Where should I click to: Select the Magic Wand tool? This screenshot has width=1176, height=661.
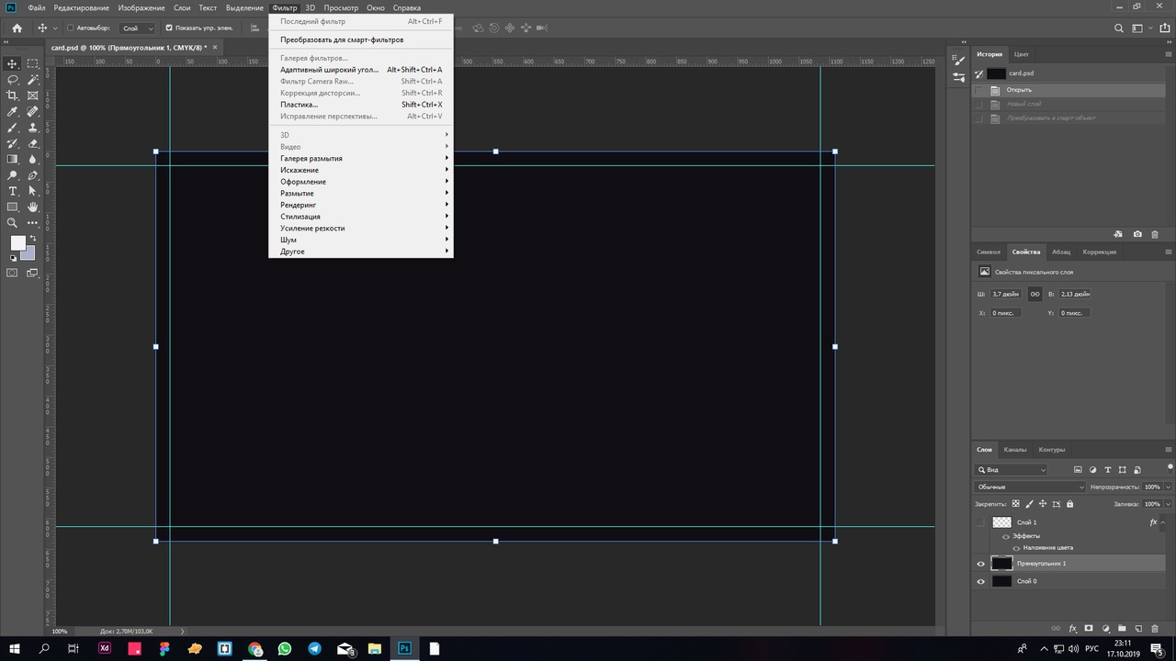[33, 80]
